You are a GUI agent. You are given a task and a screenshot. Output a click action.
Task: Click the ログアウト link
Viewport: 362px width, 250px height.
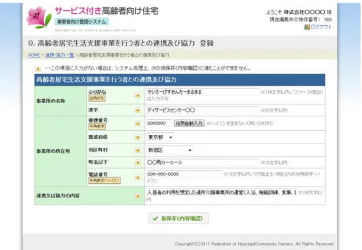[x=321, y=27]
